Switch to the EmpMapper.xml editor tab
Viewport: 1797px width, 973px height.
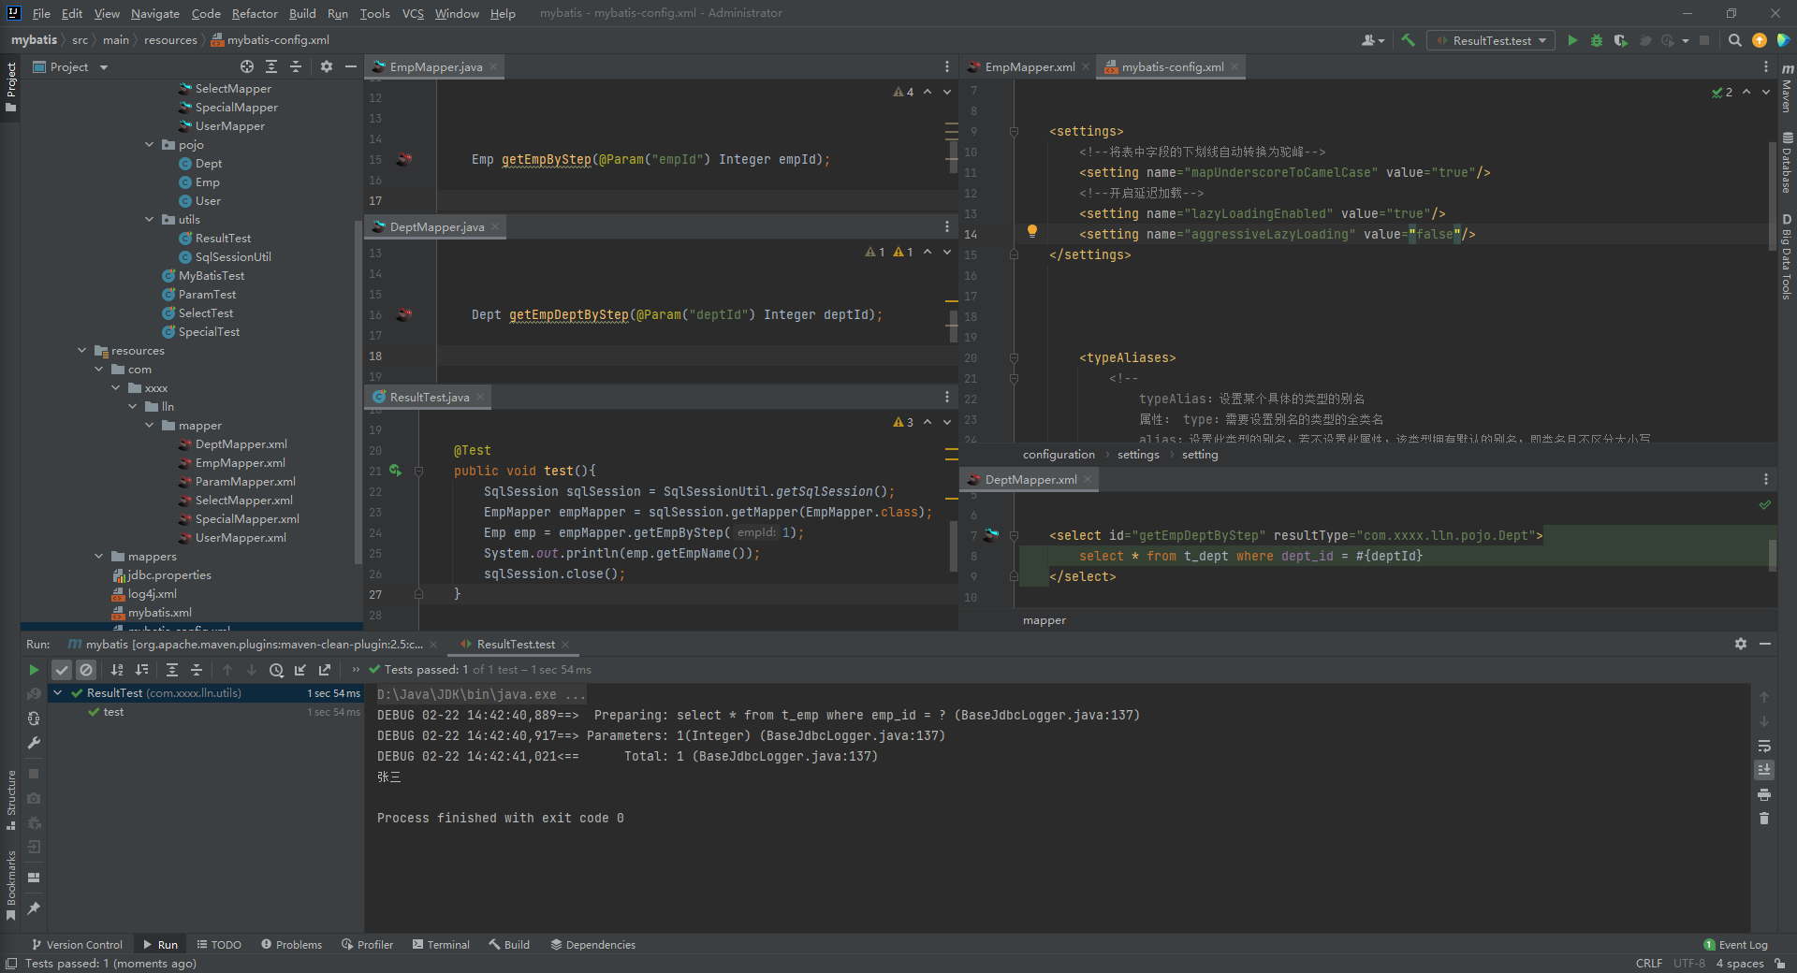(x=1029, y=66)
